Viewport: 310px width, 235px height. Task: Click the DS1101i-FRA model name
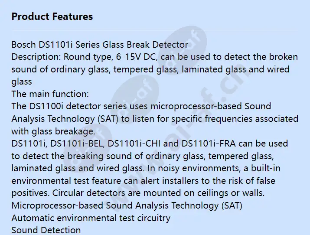[x=209, y=144]
